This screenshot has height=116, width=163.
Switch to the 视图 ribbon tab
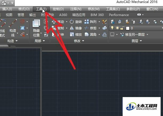[x=9, y=15]
